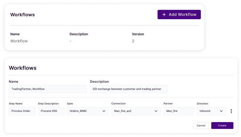Click the EDI exchange Description input
This screenshot has height=137, width=241.
point(129,89)
